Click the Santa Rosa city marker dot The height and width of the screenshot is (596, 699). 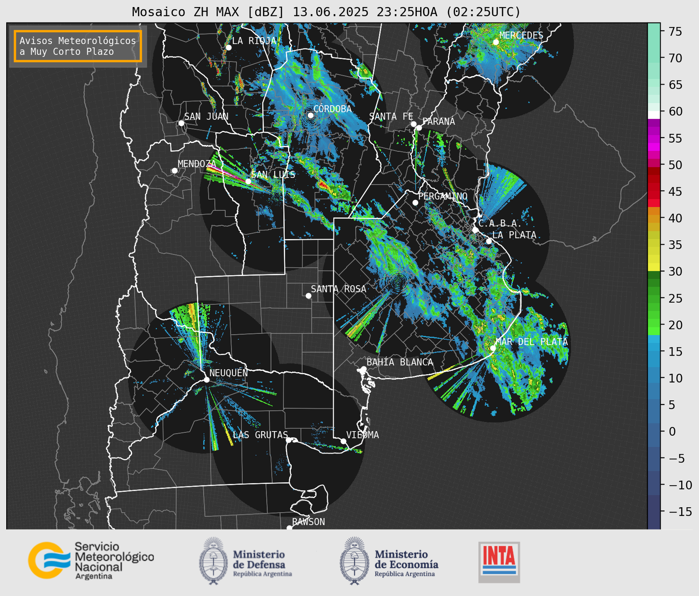coord(308,296)
